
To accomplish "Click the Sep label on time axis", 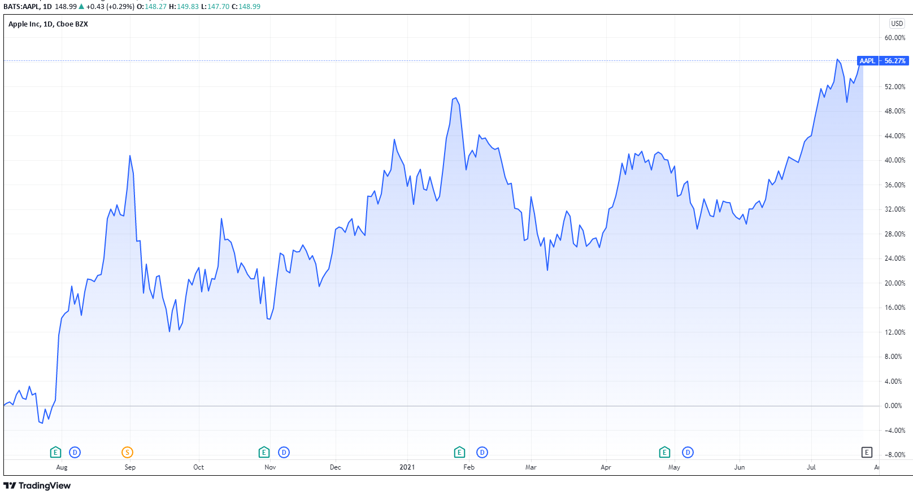I will (130, 467).
